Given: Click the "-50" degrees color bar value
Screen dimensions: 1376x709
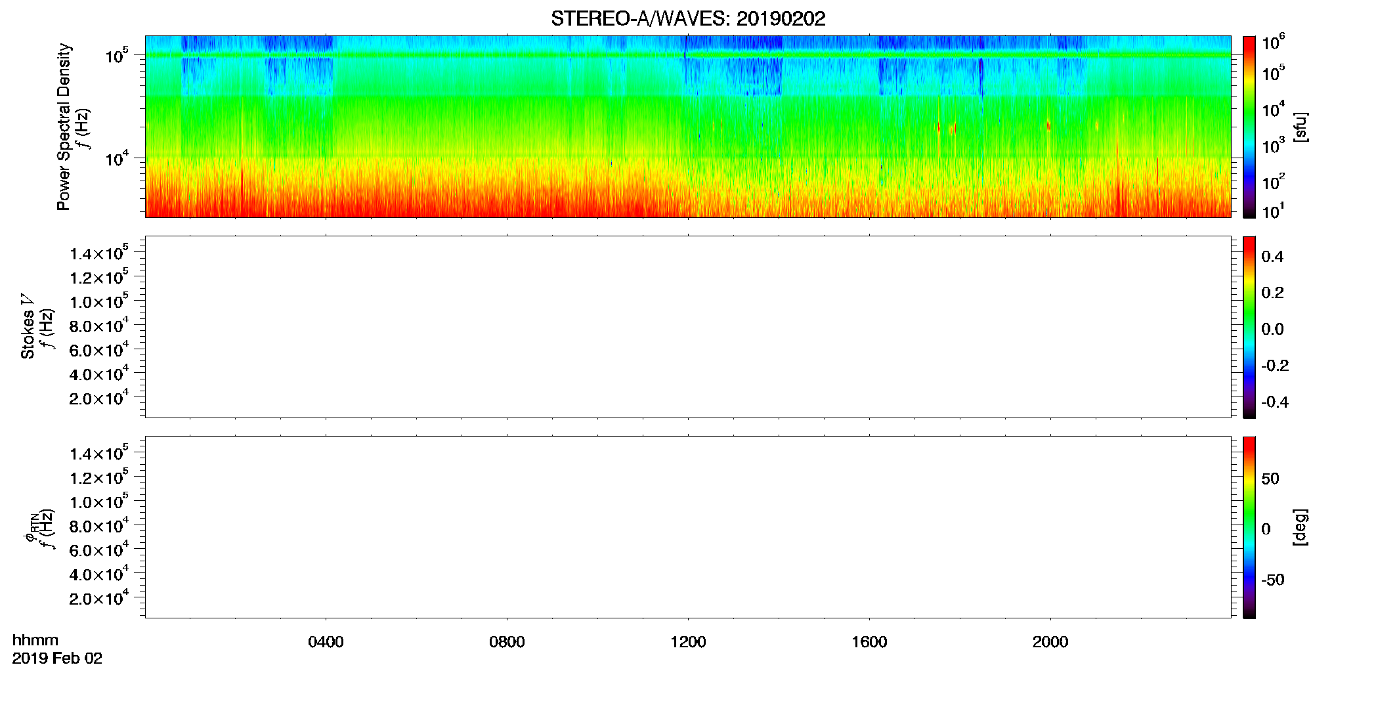Looking at the screenshot, I should (1273, 580).
